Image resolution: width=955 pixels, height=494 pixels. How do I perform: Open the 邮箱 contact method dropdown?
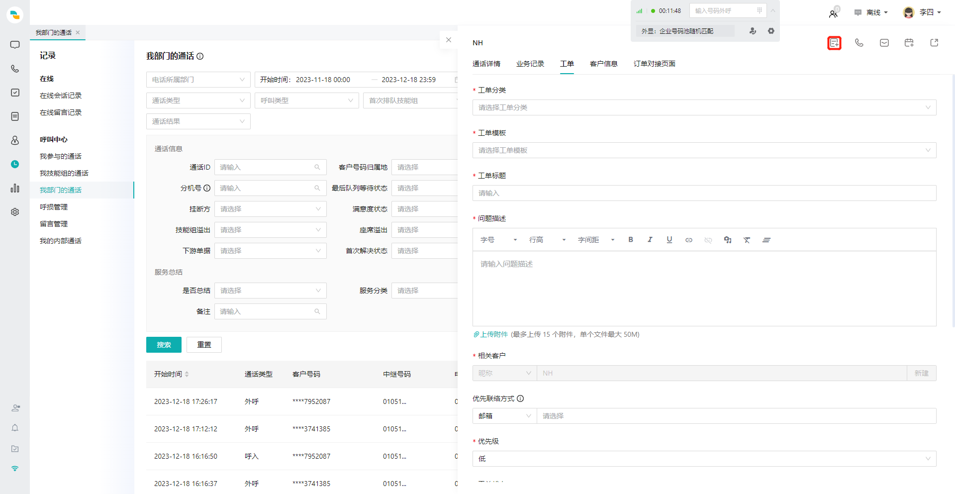[504, 416]
